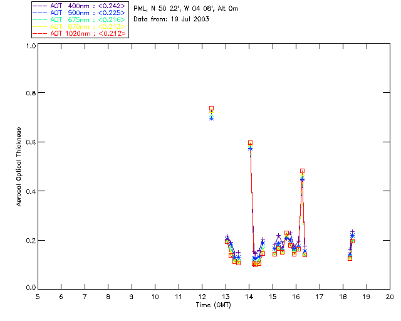This screenshot has height=321, width=401.
Task: Click the peak data marker just after 14 GMT
Action: click(x=250, y=143)
